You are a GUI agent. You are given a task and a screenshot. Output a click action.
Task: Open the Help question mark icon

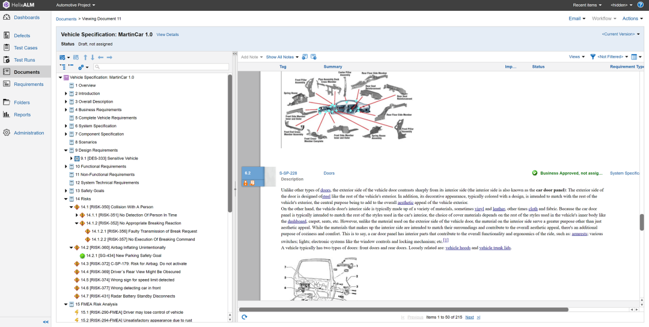pos(640,5)
